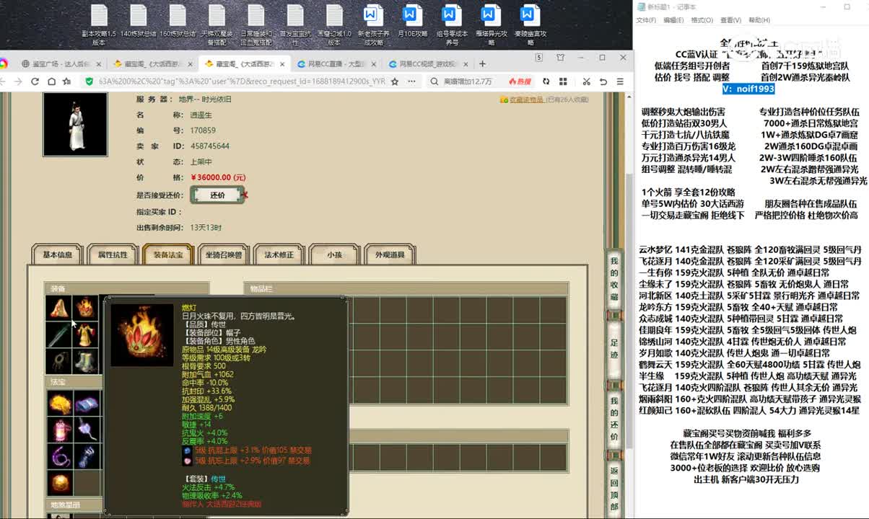
Task: Select the cone hat equipment icon
Action: click(x=59, y=308)
